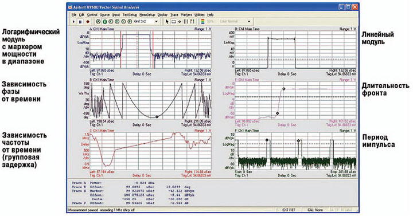Start measurement with the play button
Screen dimensions: 413x216
pyautogui.click(x=73, y=22)
